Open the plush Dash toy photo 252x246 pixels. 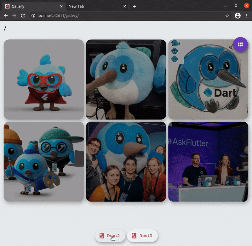[x=126, y=80]
